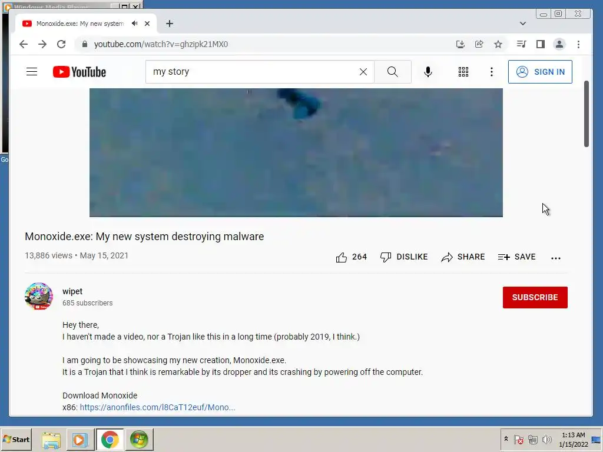Click the magnifier search button
This screenshot has height=452, width=603.
[393, 72]
